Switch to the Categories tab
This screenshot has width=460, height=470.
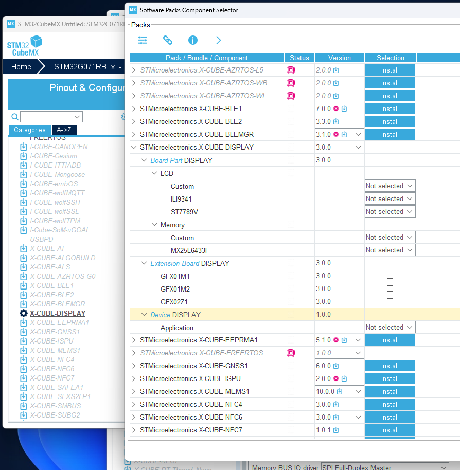(30, 130)
